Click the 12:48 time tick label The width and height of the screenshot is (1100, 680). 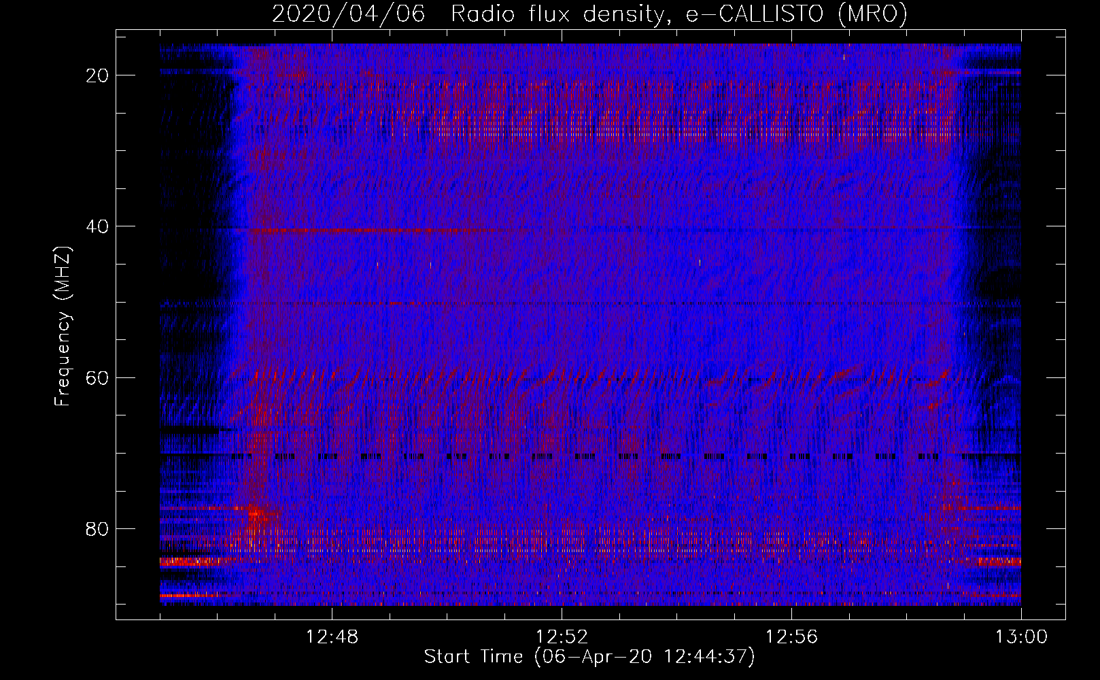point(332,637)
